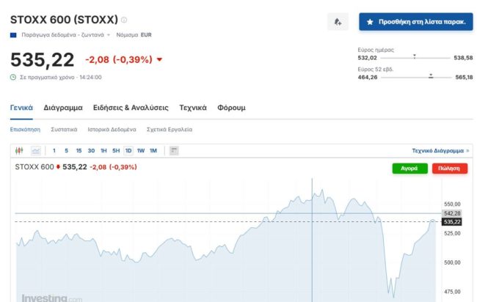Go to the Φόρουμ tab

(231, 108)
